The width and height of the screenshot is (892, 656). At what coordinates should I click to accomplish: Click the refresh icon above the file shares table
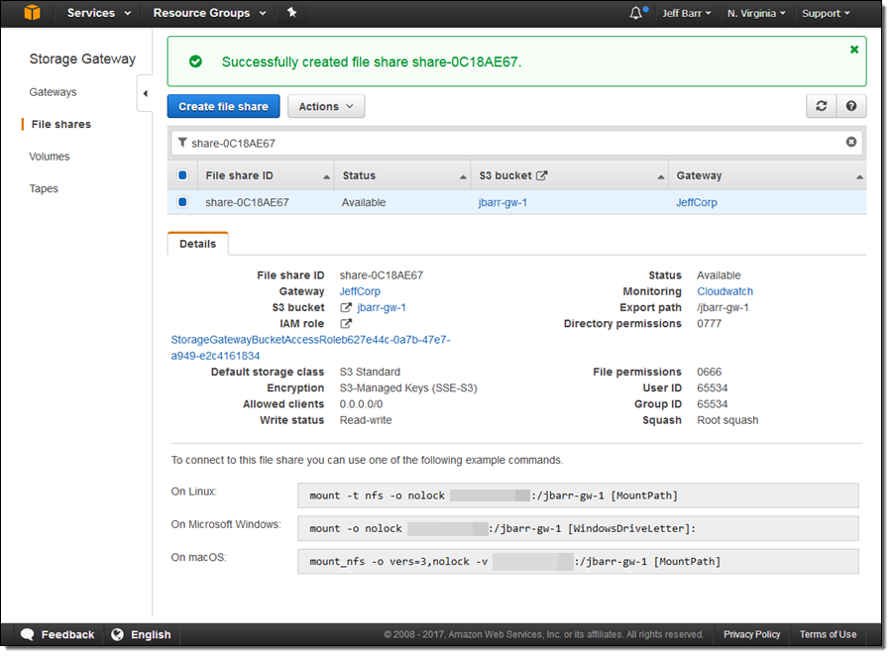(x=823, y=106)
